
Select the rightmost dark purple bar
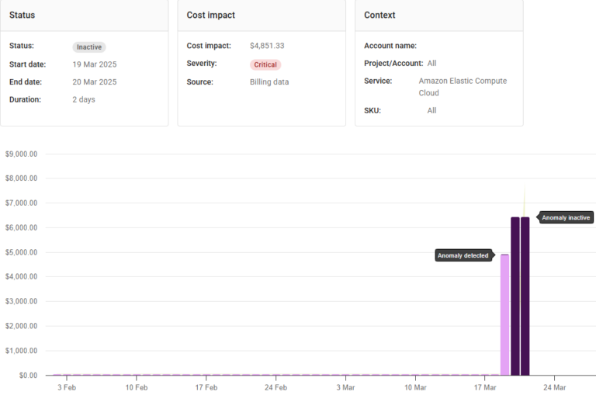coord(525,296)
